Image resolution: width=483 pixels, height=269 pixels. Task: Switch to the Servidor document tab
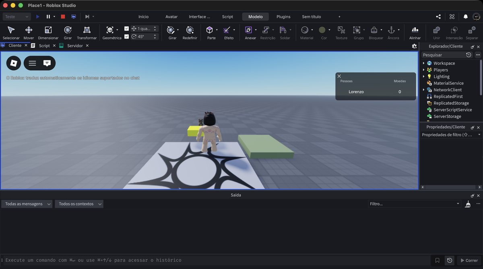pos(75,46)
